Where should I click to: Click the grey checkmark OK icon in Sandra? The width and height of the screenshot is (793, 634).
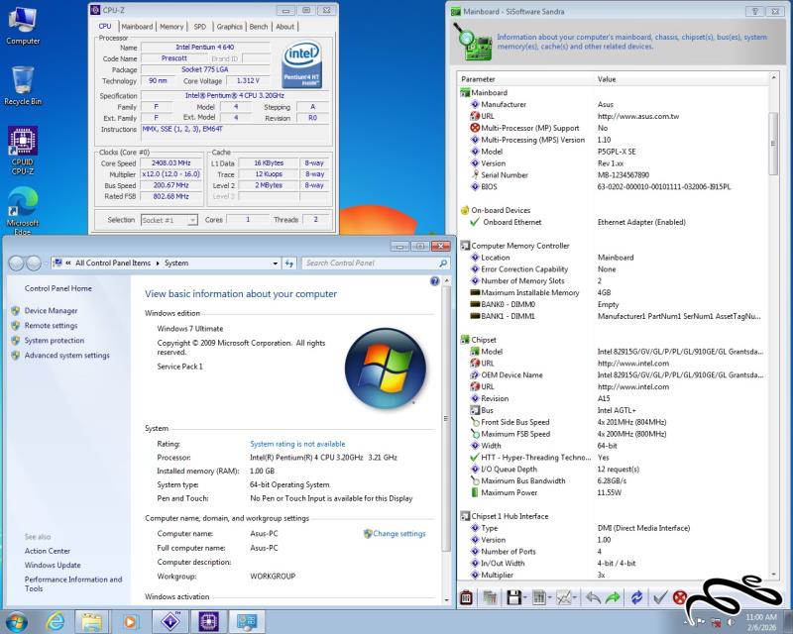tap(659, 597)
